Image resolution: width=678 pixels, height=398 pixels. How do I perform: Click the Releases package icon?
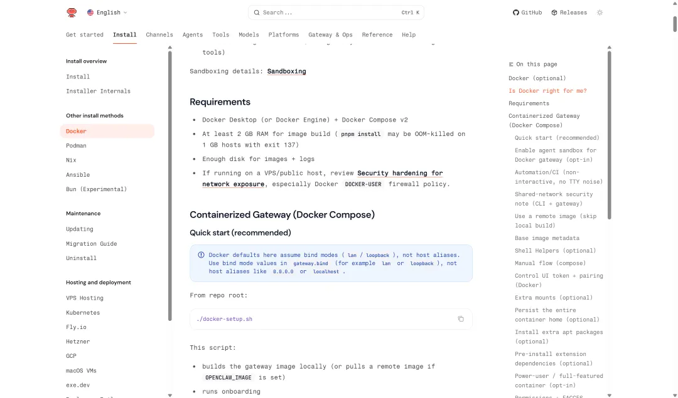[554, 13]
